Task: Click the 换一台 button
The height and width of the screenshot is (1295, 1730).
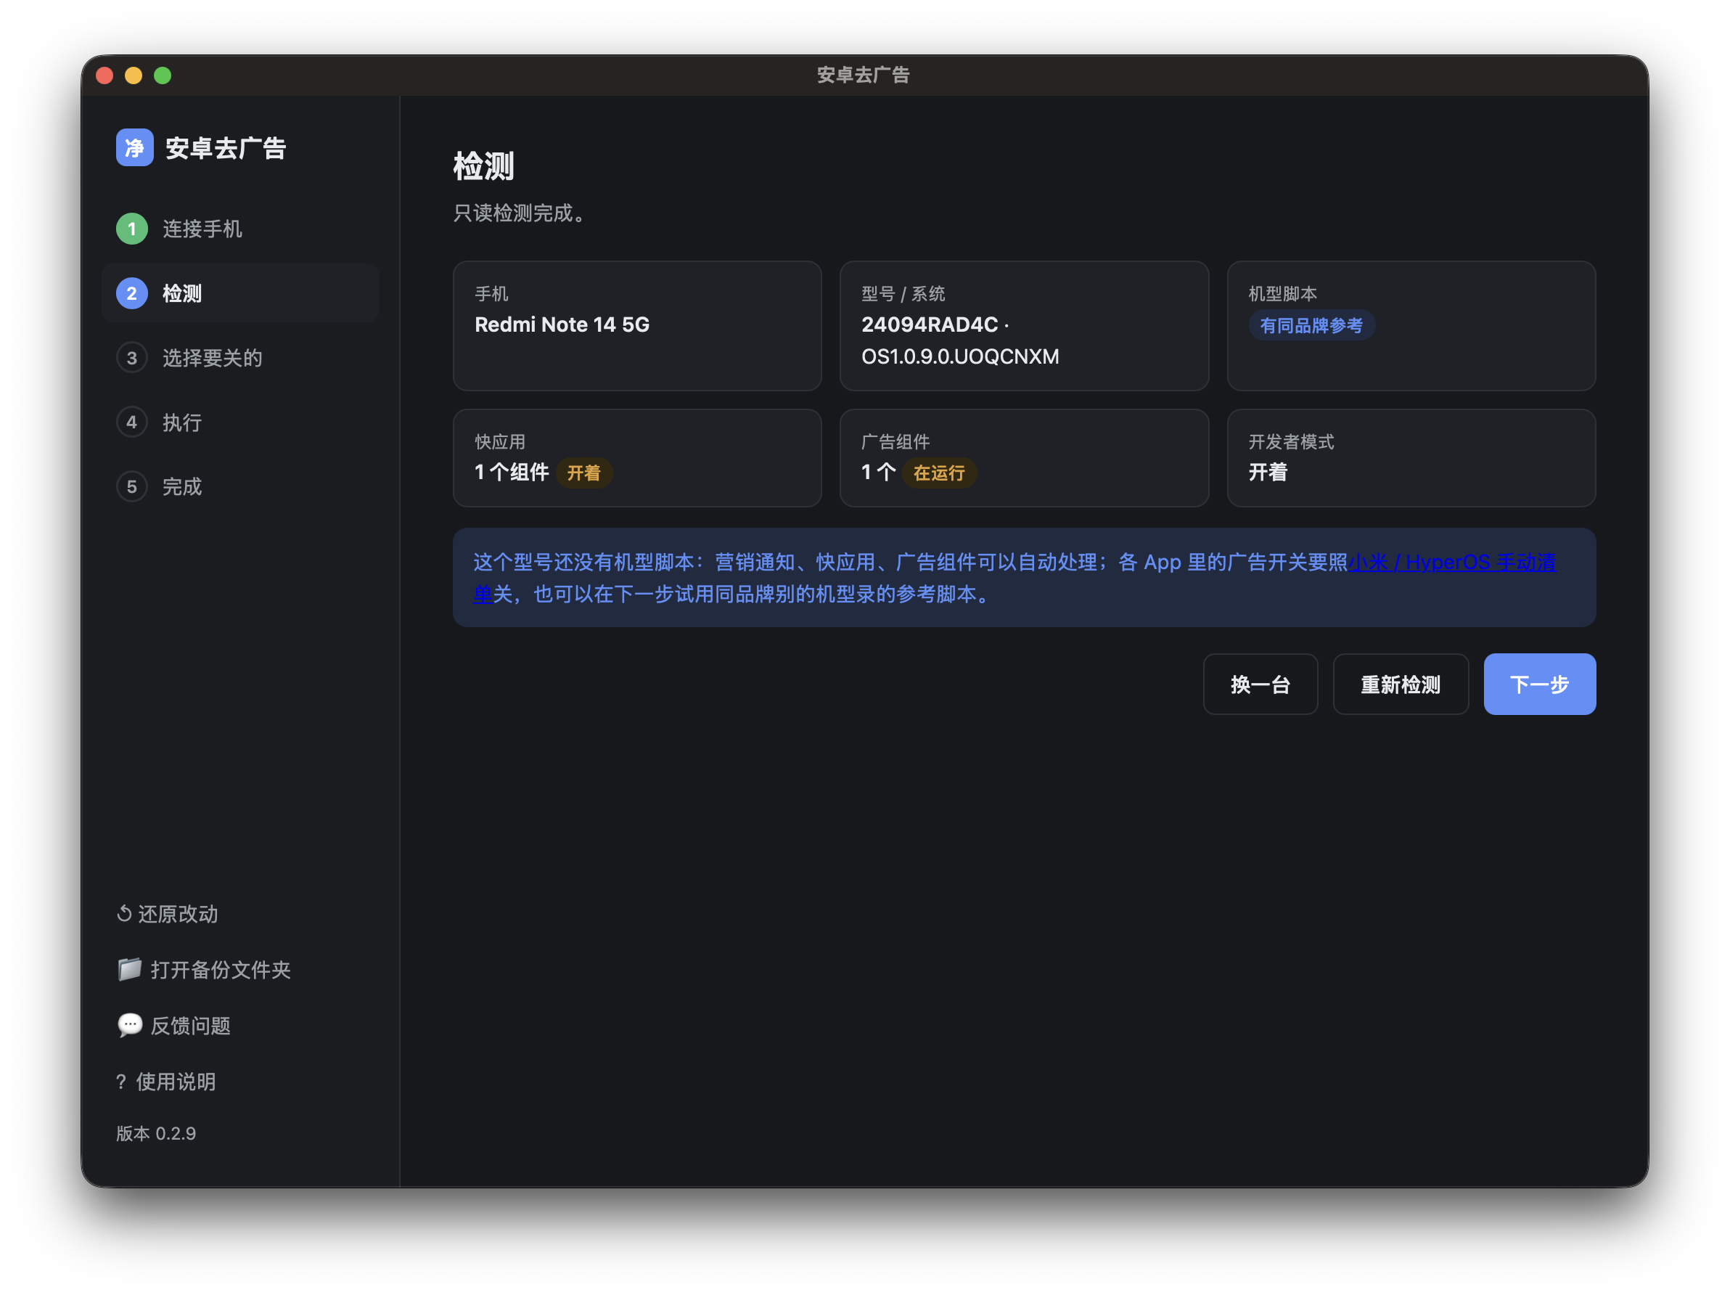Action: [1260, 685]
